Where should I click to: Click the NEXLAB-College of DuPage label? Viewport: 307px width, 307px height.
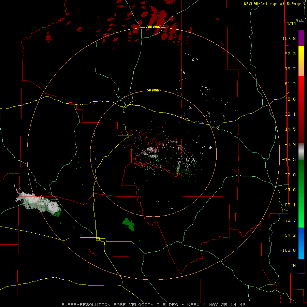(x=273, y=4)
